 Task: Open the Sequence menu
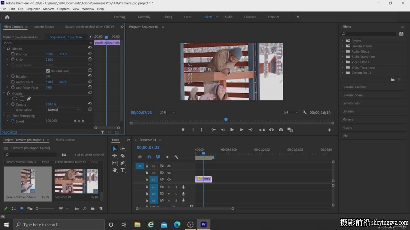coord(33,9)
